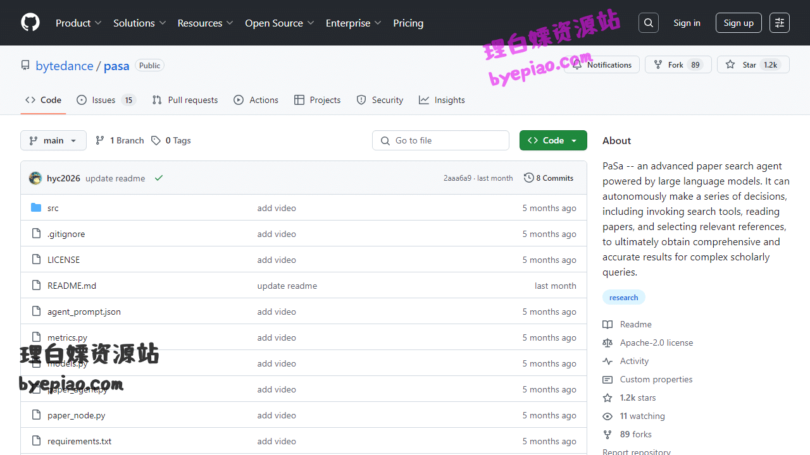
Task: Open the main branch selector dropdown
Action: coord(53,140)
